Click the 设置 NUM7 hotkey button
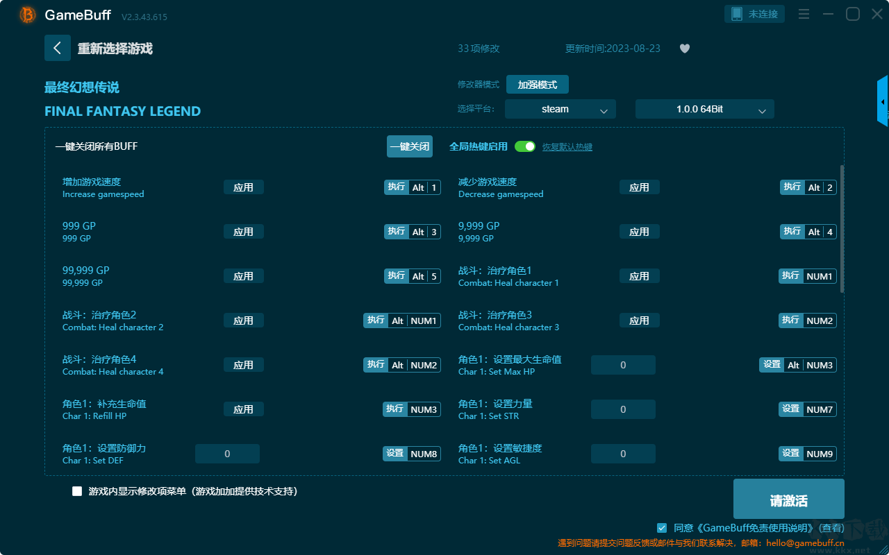Viewport: 889px width, 555px height. click(x=808, y=409)
